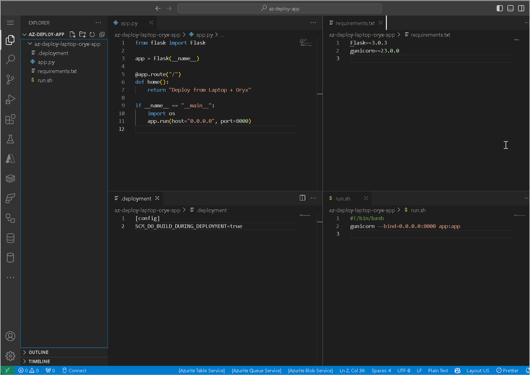Open the Azure extension panel
The image size is (530, 375).
click(x=10, y=159)
